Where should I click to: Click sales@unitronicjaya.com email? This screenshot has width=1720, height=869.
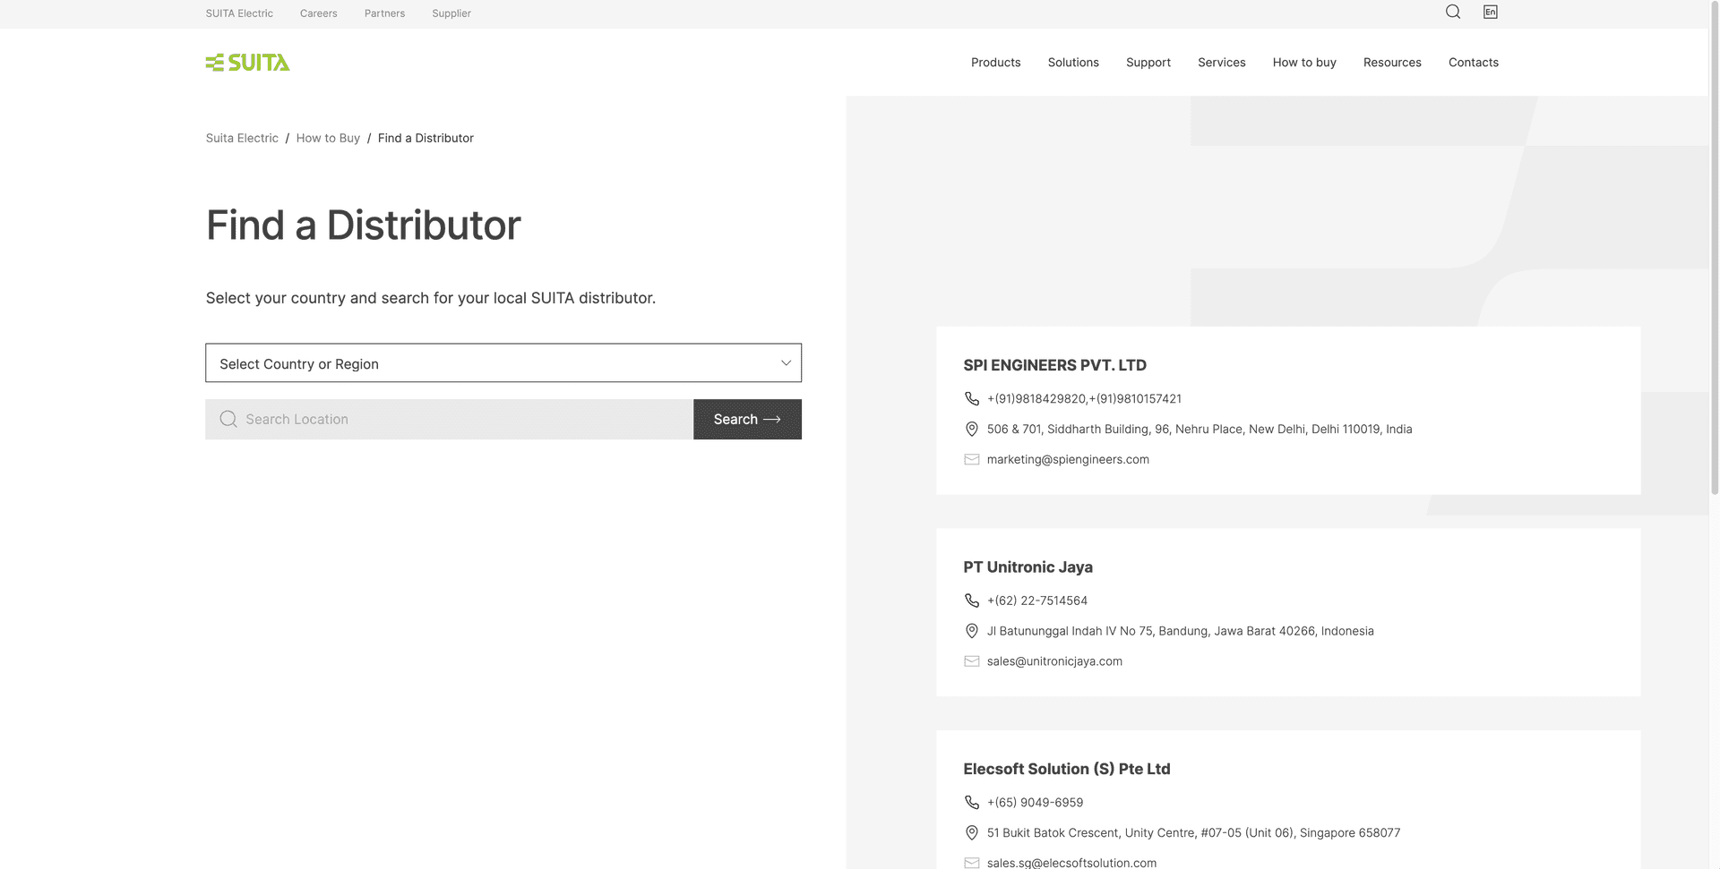pyautogui.click(x=1054, y=661)
